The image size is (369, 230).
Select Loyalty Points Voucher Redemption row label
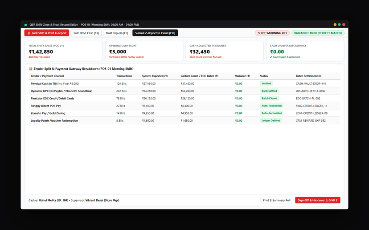[x=54, y=121]
